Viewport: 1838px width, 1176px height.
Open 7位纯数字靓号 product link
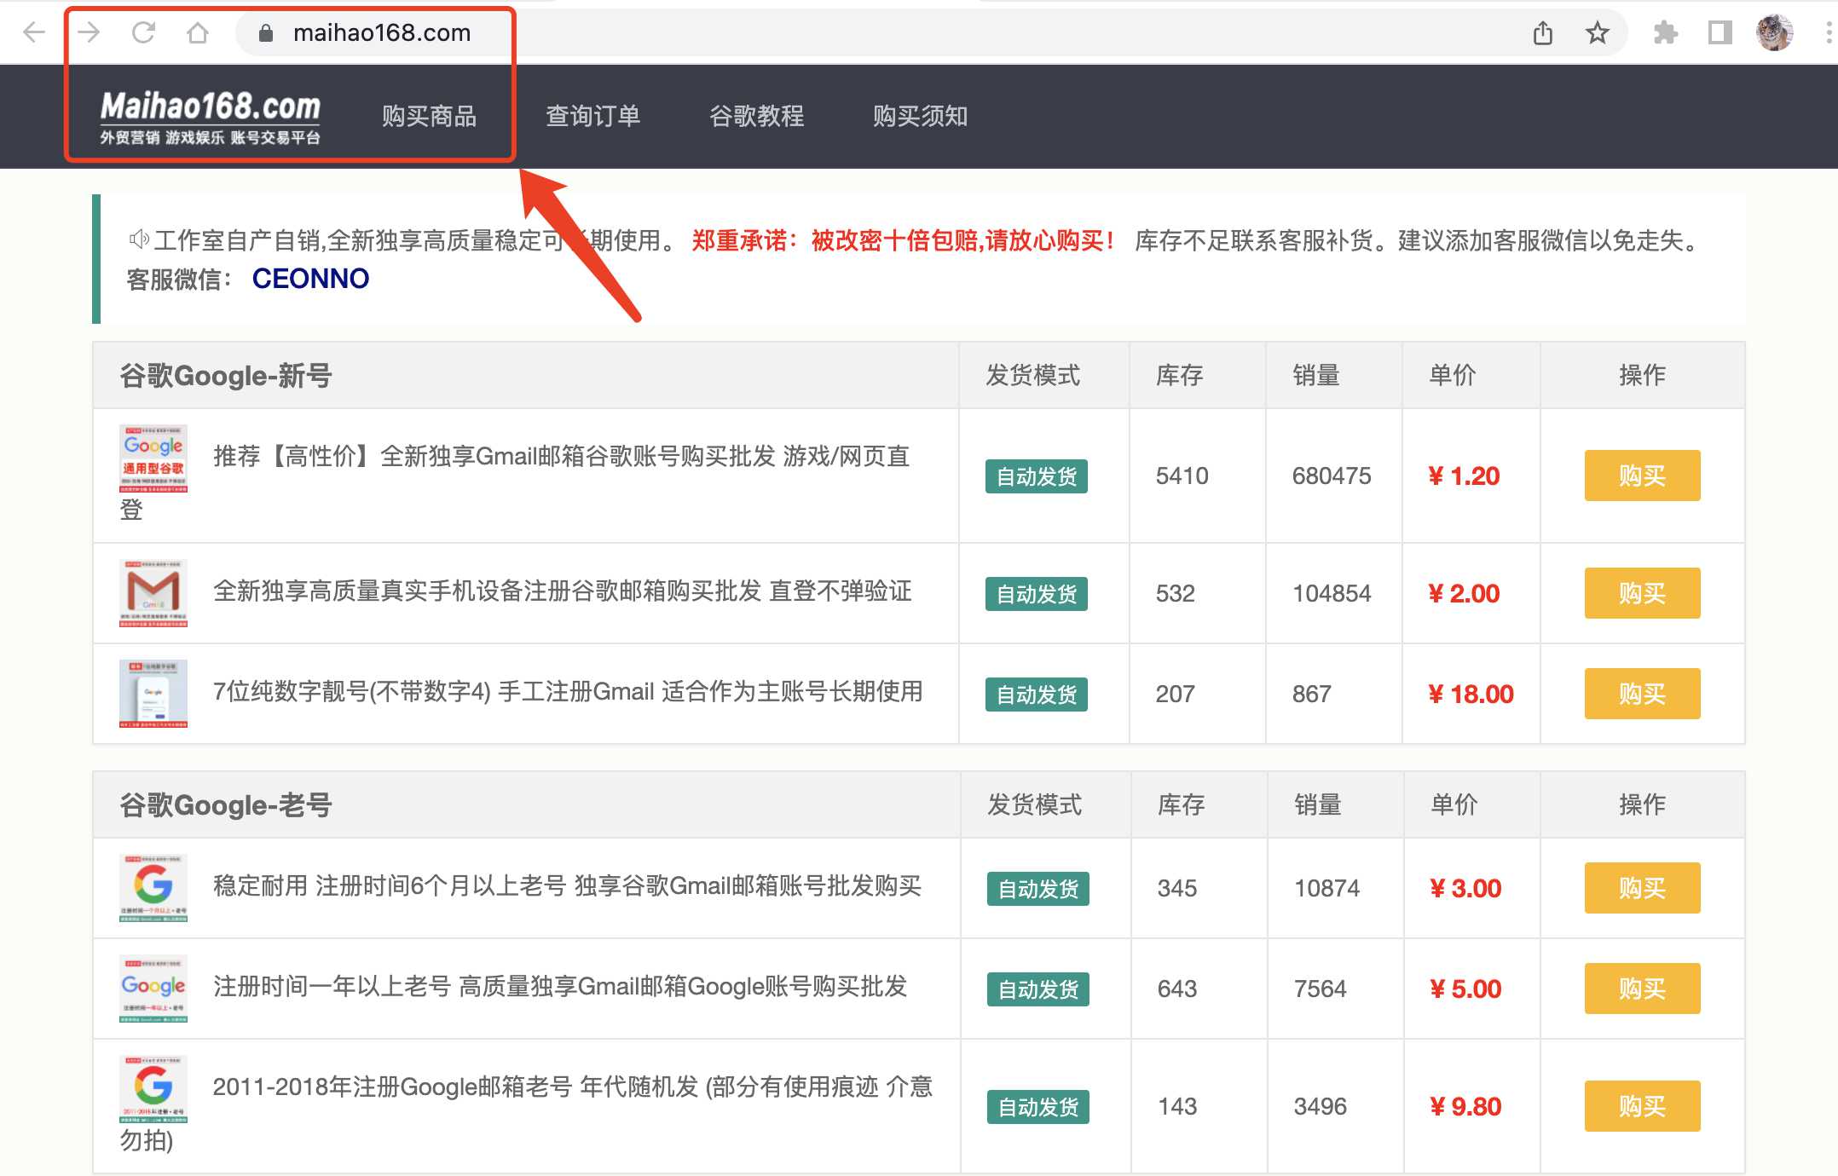568,692
